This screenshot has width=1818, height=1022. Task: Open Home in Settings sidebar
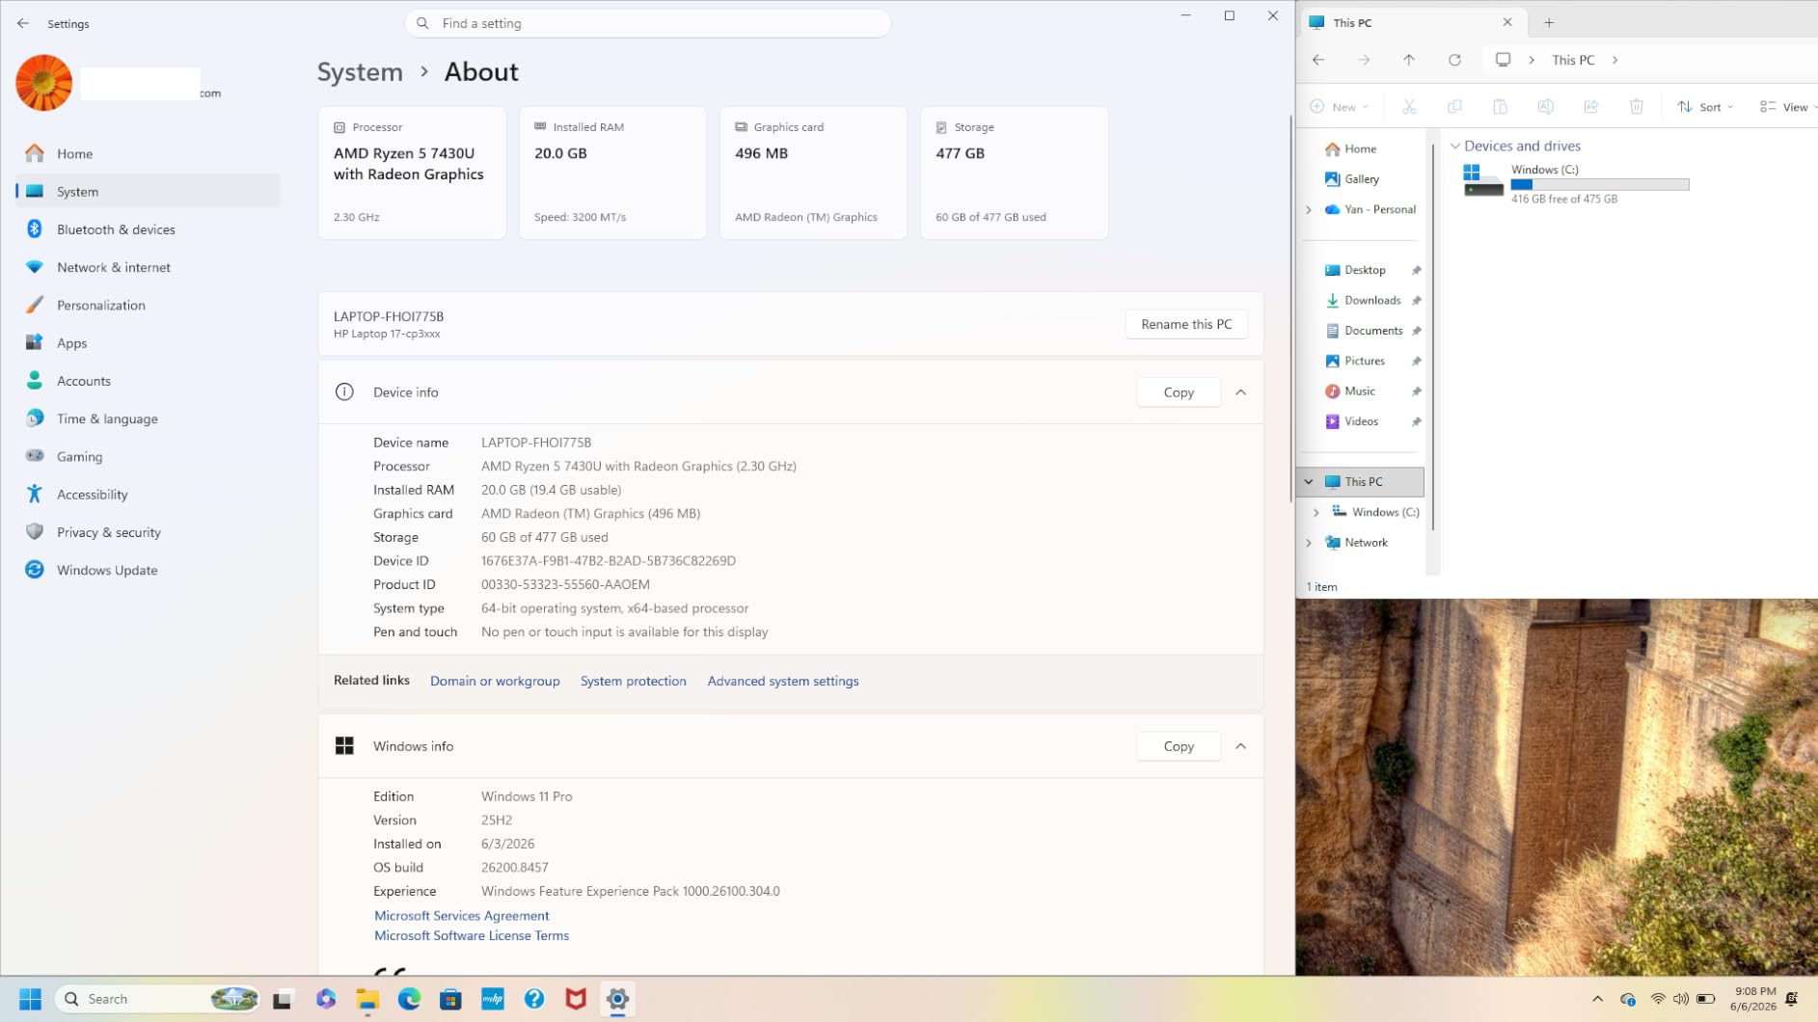pos(148,153)
